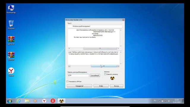Open the Action Center flag tray icon
Screen dimensions: 190x107
(x=162, y=101)
